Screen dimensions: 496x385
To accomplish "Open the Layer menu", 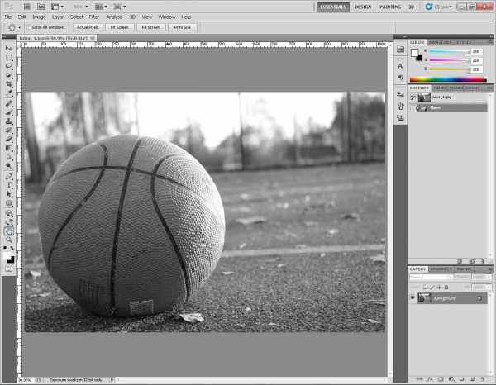I will coord(58,17).
